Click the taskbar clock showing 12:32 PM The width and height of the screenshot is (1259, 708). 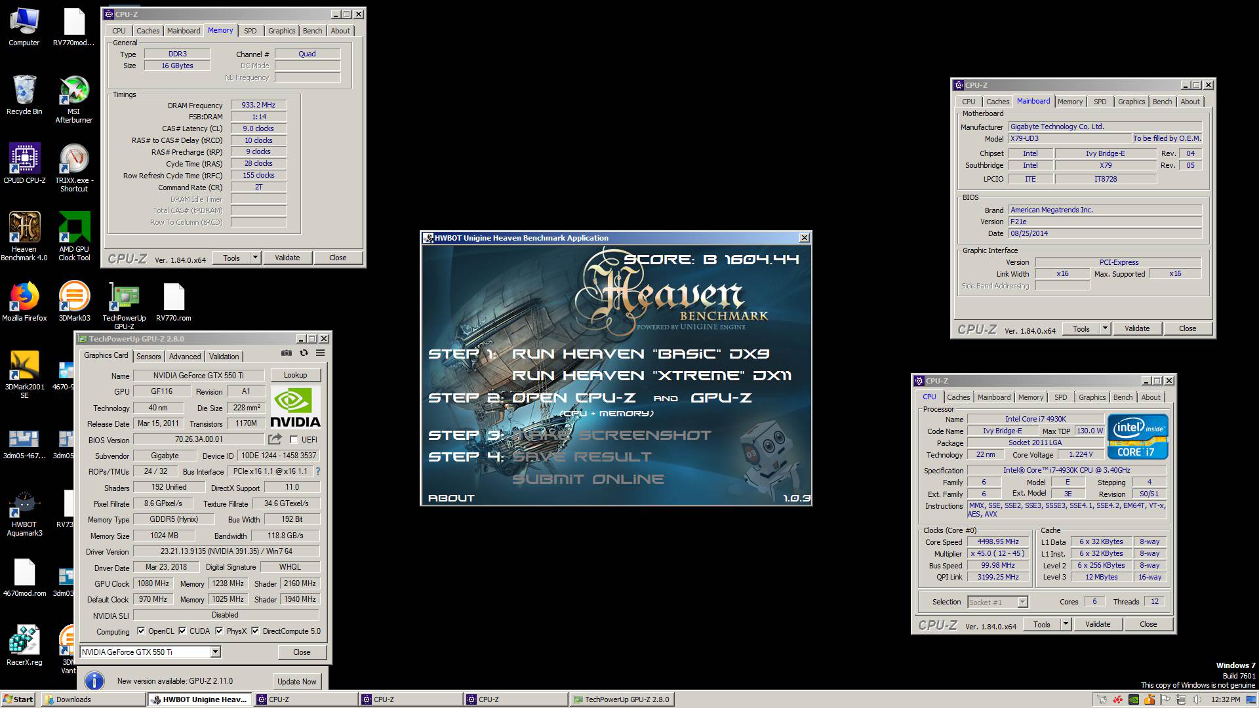(1225, 699)
